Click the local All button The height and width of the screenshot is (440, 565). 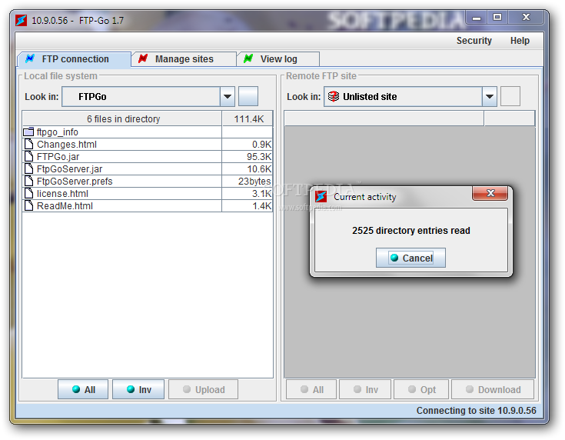83,389
